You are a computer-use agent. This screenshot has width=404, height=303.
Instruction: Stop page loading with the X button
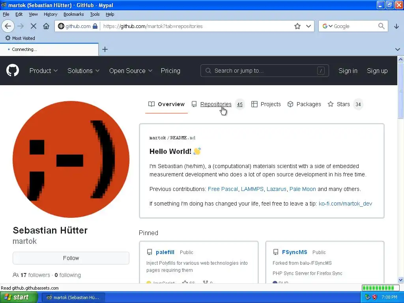pyautogui.click(x=34, y=26)
